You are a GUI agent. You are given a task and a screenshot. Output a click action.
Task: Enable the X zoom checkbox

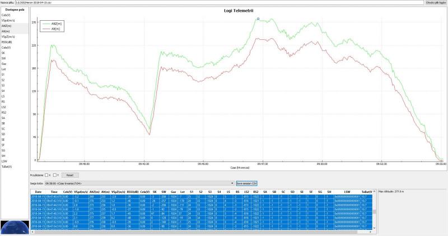(x=46, y=175)
